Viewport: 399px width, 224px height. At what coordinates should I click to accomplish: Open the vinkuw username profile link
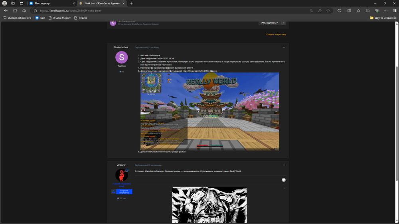pos(121,165)
